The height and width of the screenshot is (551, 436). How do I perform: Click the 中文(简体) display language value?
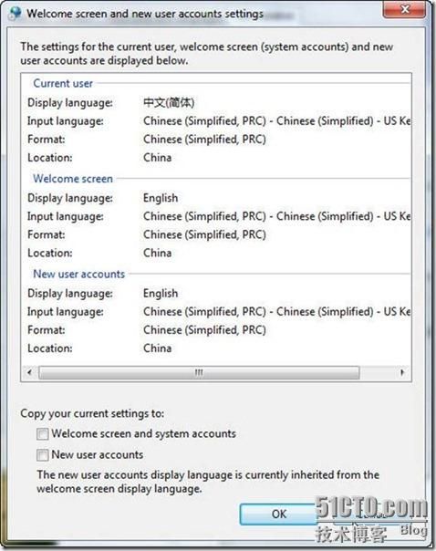point(169,102)
